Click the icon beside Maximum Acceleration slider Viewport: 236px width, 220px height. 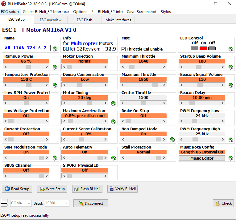click(114, 121)
